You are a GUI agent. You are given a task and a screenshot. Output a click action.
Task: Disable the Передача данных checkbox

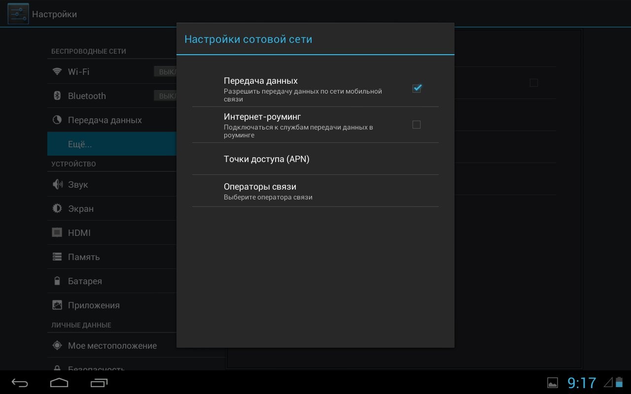[x=417, y=89]
